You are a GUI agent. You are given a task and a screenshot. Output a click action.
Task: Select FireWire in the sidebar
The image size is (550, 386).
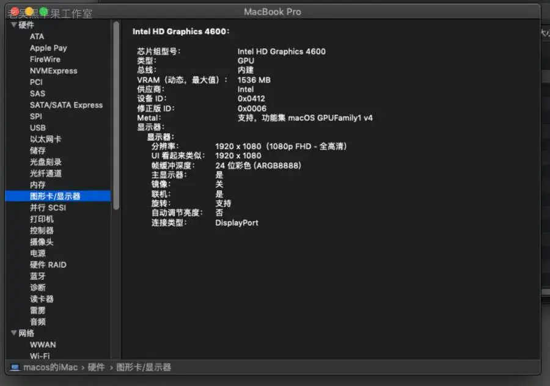tap(45, 59)
